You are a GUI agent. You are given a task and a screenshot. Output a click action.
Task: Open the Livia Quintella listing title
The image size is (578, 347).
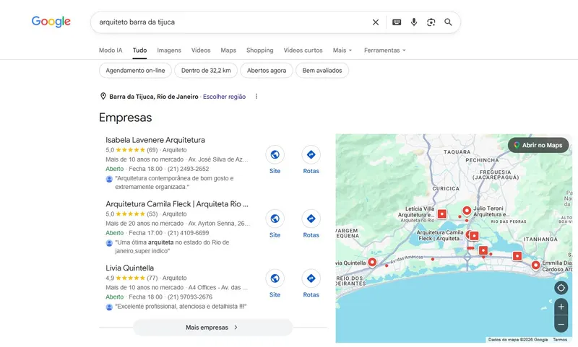(130, 268)
